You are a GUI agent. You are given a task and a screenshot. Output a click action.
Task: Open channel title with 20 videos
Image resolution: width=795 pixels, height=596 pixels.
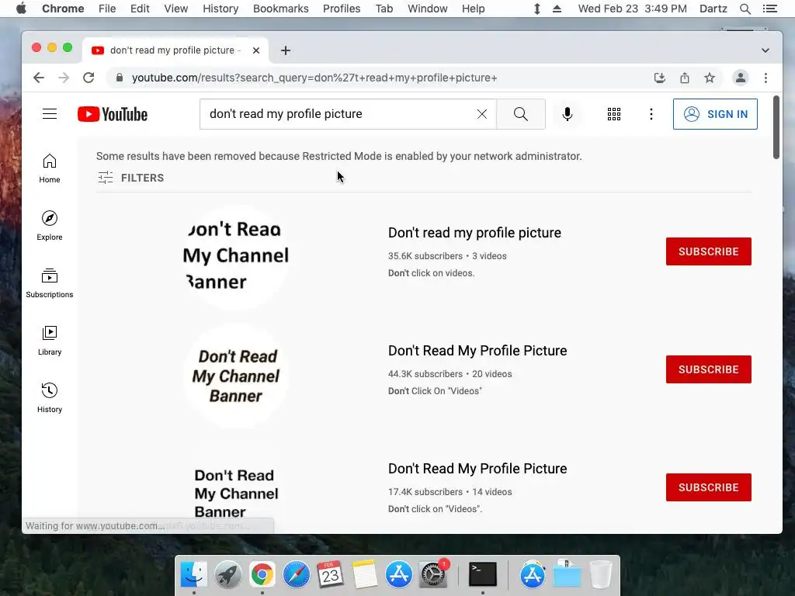pyautogui.click(x=477, y=351)
